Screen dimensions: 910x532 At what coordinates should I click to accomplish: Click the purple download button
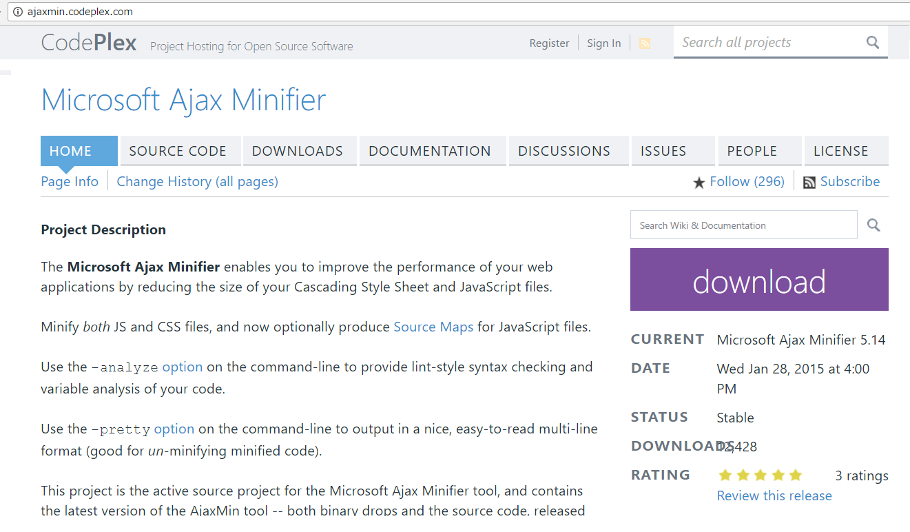point(759,280)
